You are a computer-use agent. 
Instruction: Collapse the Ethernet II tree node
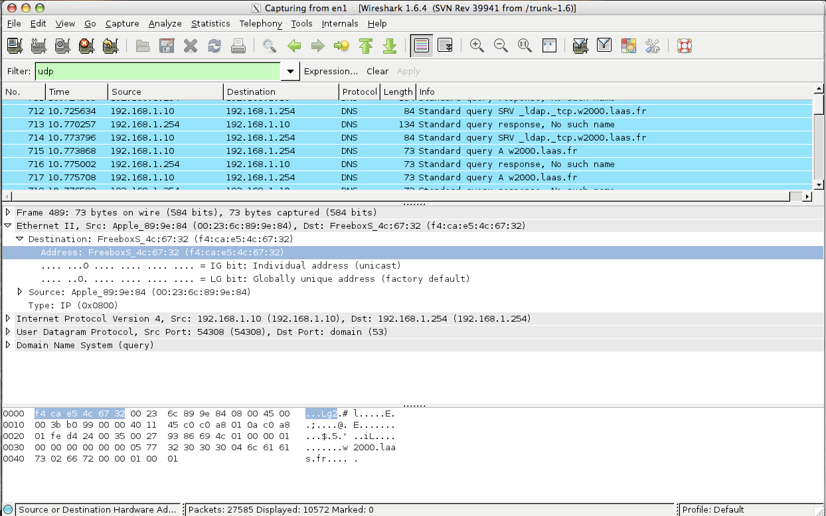(8, 226)
